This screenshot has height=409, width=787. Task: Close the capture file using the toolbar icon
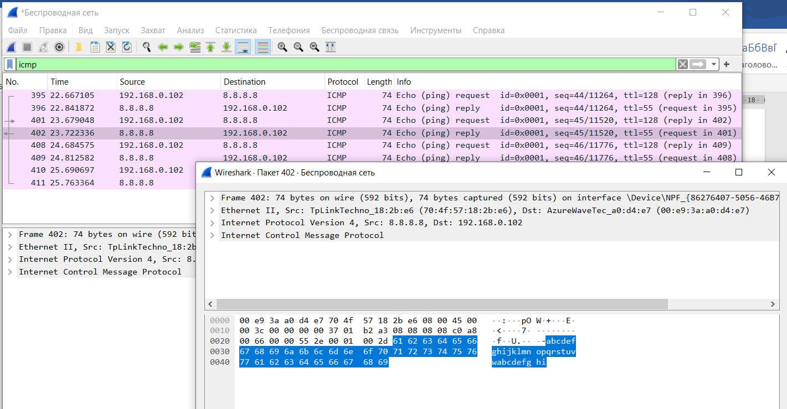click(x=111, y=47)
